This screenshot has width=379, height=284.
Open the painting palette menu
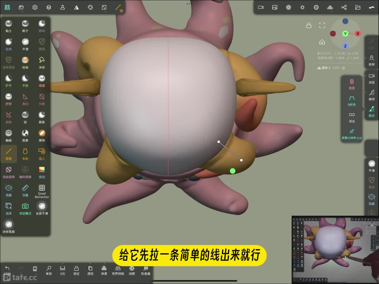pyautogui.click(x=90, y=7)
